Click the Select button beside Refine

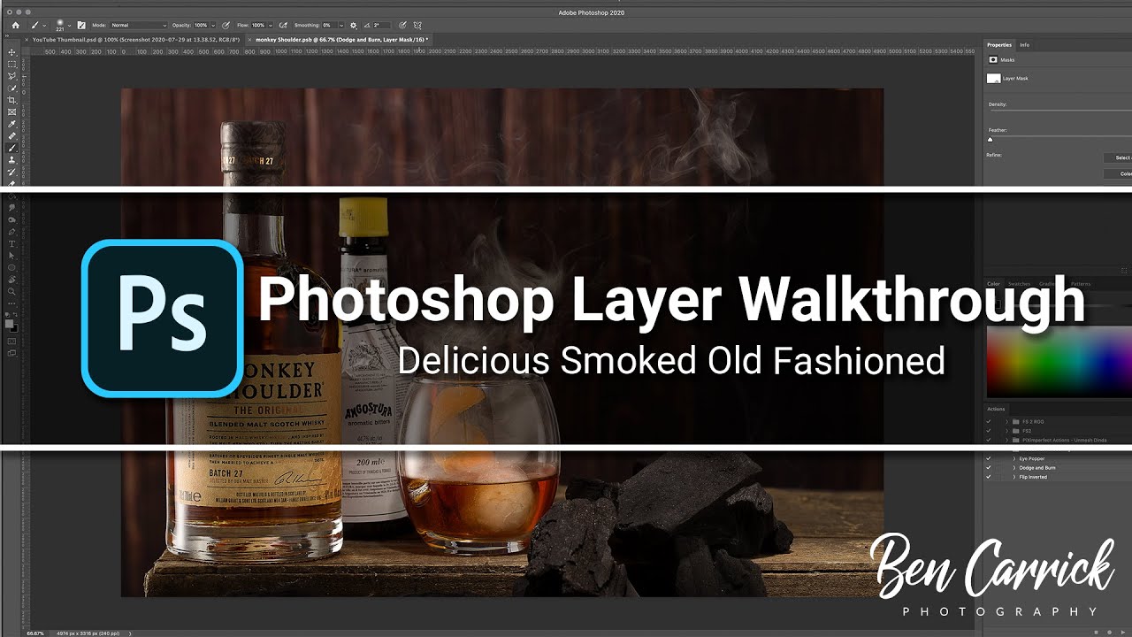(x=1118, y=157)
